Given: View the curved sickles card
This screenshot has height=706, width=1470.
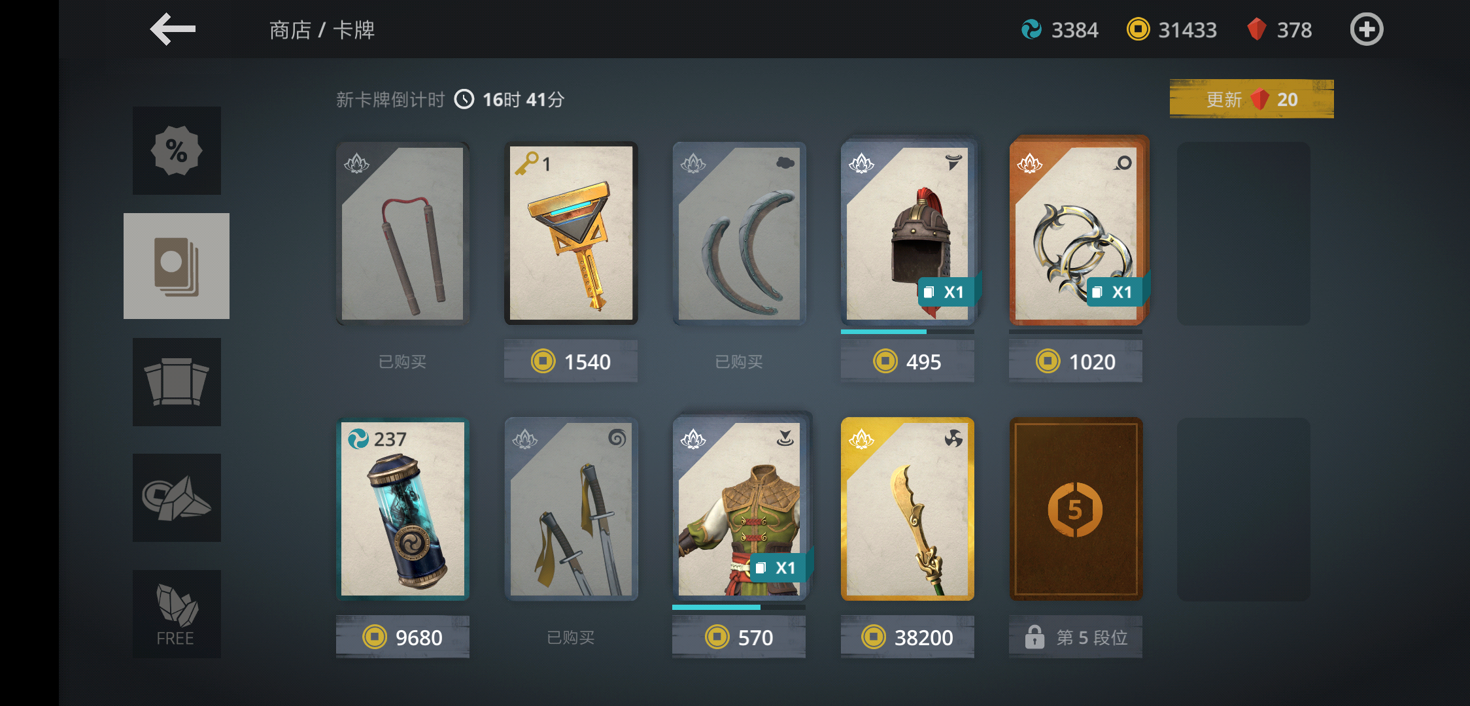Looking at the screenshot, I should [739, 233].
